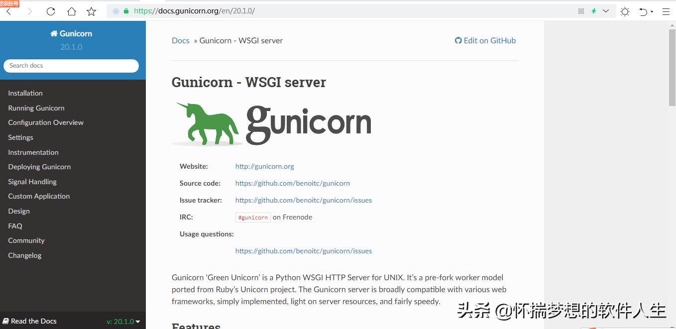Reload the page with refresh icon
676x329 pixels.
tap(51, 11)
